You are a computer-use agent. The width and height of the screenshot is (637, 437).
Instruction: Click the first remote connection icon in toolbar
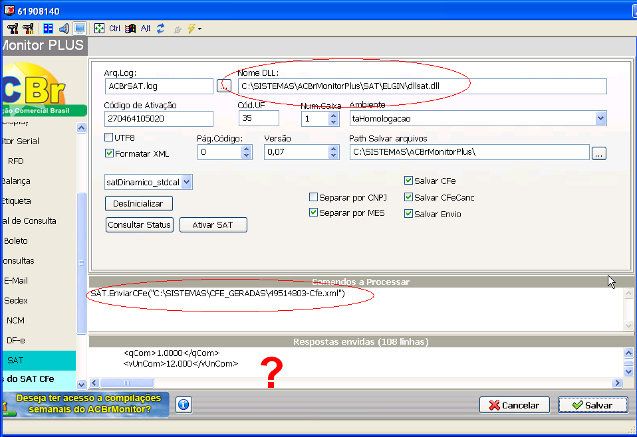click(x=13, y=29)
